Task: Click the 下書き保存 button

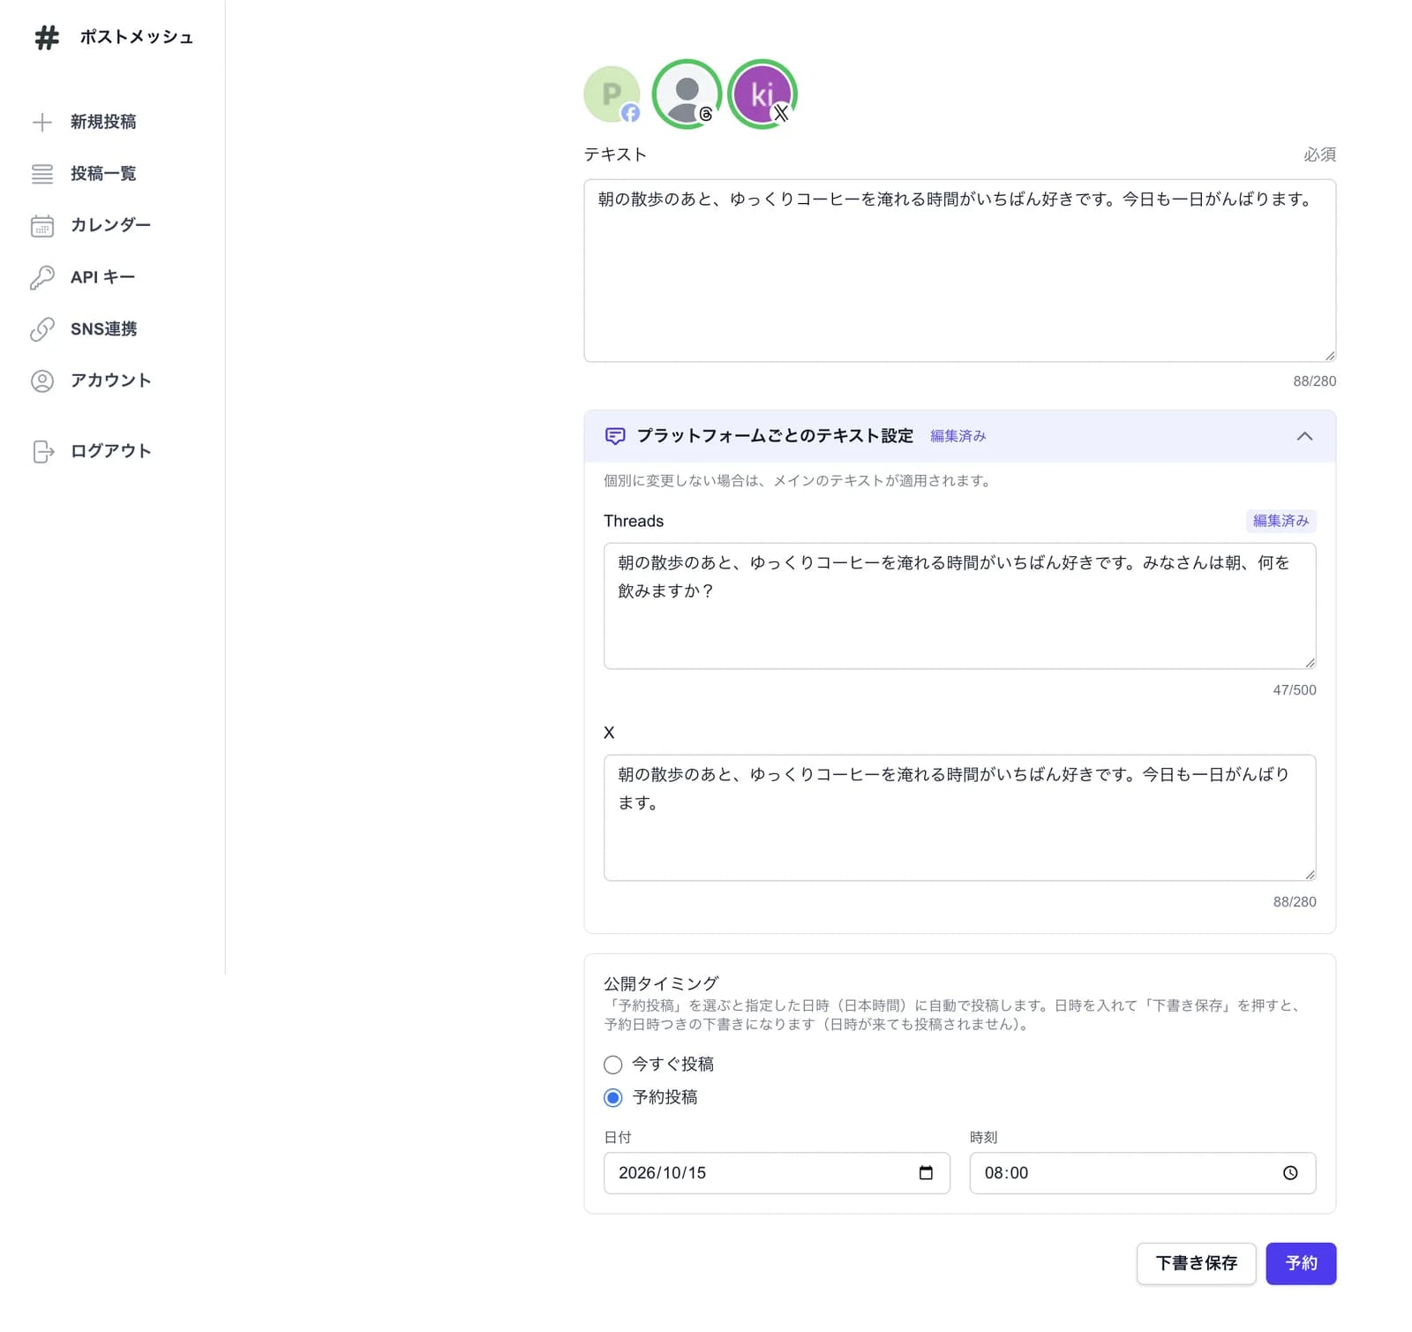Action: pyautogui.click(x=1196, y=1263)
